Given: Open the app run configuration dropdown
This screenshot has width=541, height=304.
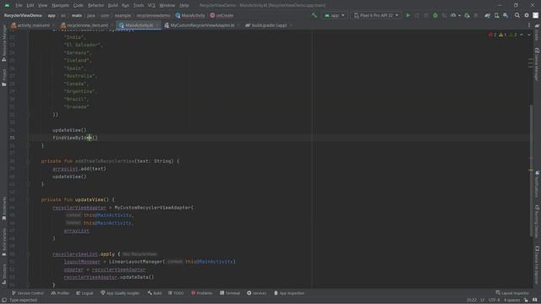Looking at the screenshot, I should 334,15.
